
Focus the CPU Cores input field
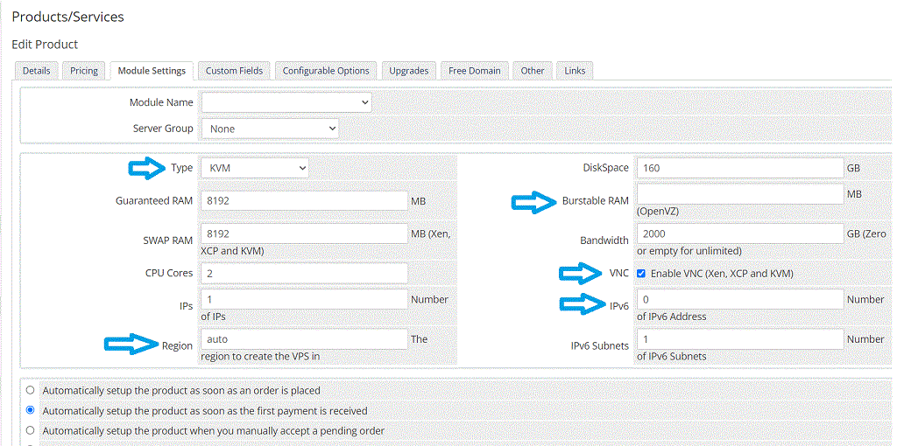tap(304, 274)
